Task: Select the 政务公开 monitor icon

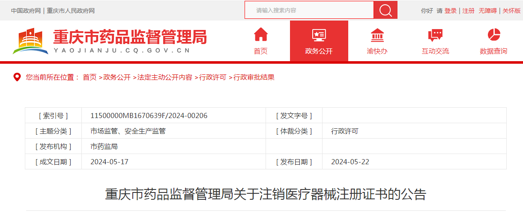Action: coord(319,35)
